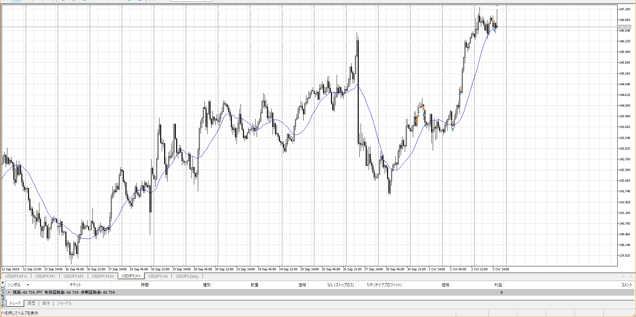
Task: Open the シンボル column dropdown arrow
Action: coord(28,285)
